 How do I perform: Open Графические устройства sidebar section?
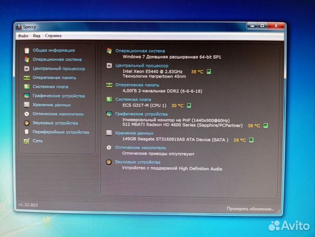(x=59, y=96)
